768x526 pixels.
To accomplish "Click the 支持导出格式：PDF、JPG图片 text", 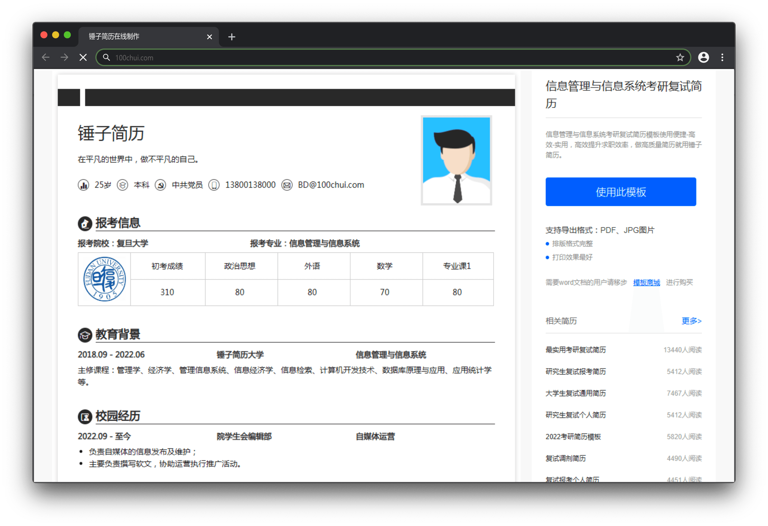I will 600,230.
